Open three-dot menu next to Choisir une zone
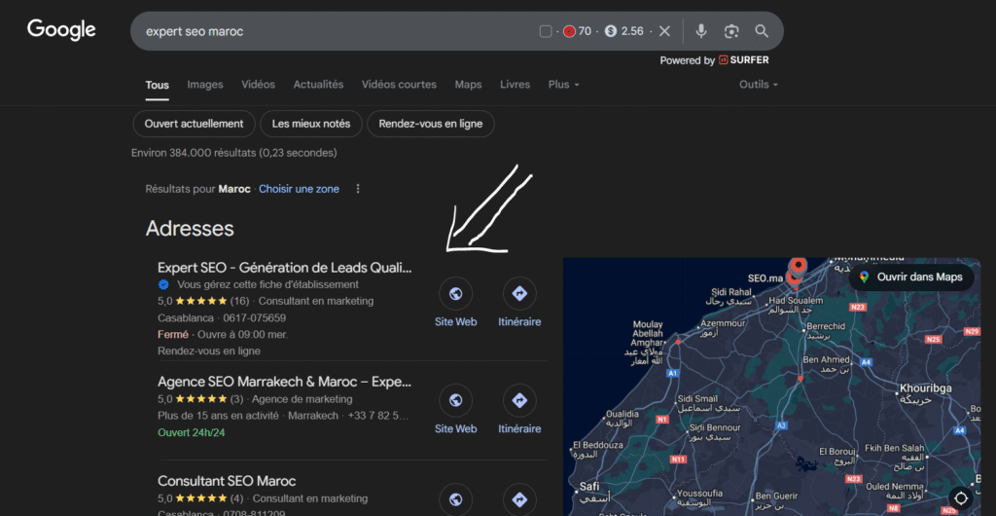Viewport: 996px width, 516px height. tap(358, 189)
